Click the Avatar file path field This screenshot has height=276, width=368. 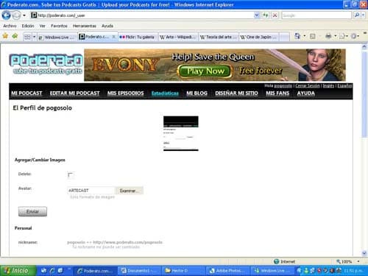click(91, 191)
